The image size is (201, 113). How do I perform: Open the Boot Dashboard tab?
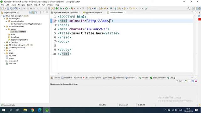[x=158, y=78]
